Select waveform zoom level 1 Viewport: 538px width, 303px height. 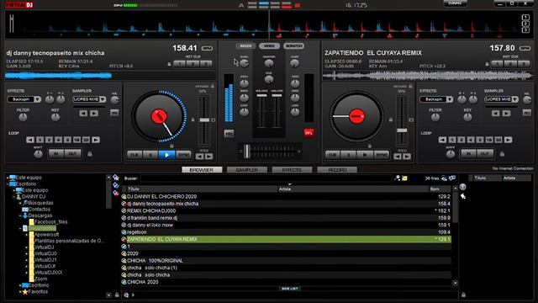pyautogui.click(x=525, y=17)
